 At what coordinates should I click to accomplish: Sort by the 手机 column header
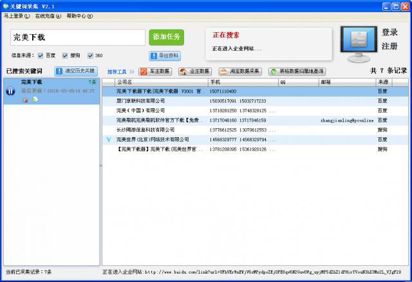pyautogui.click(x=243, y=82)
